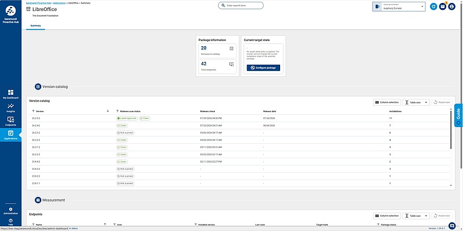
Task: Select version 25.8.2.2 row
Action: pyautogui.click(x=239, y=176)
